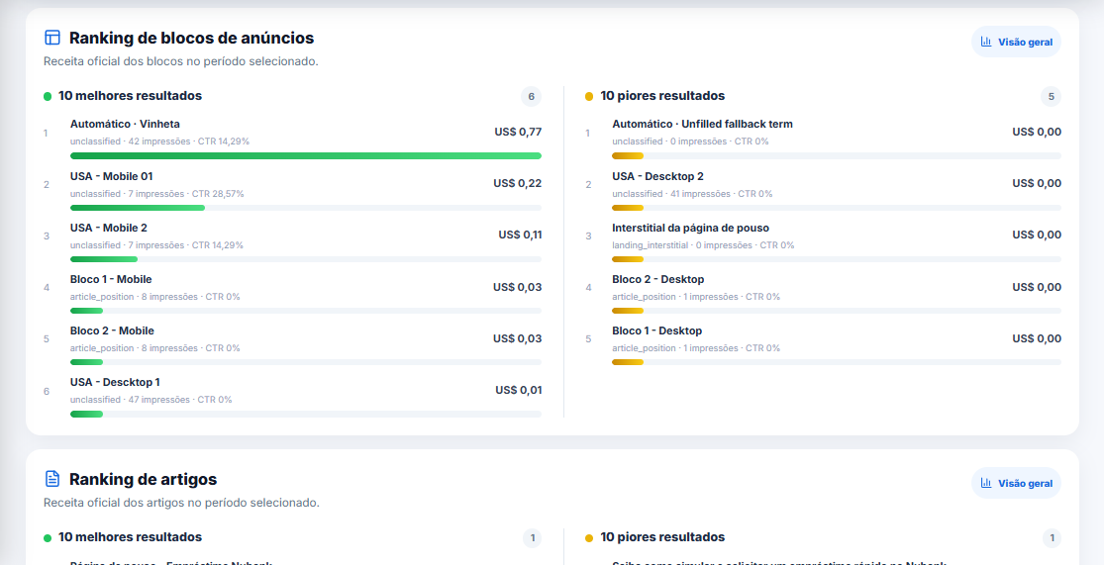Click the ad blocks ranking layout icon
Viewport: 1104px width, 565px height.
coord(52,38)
